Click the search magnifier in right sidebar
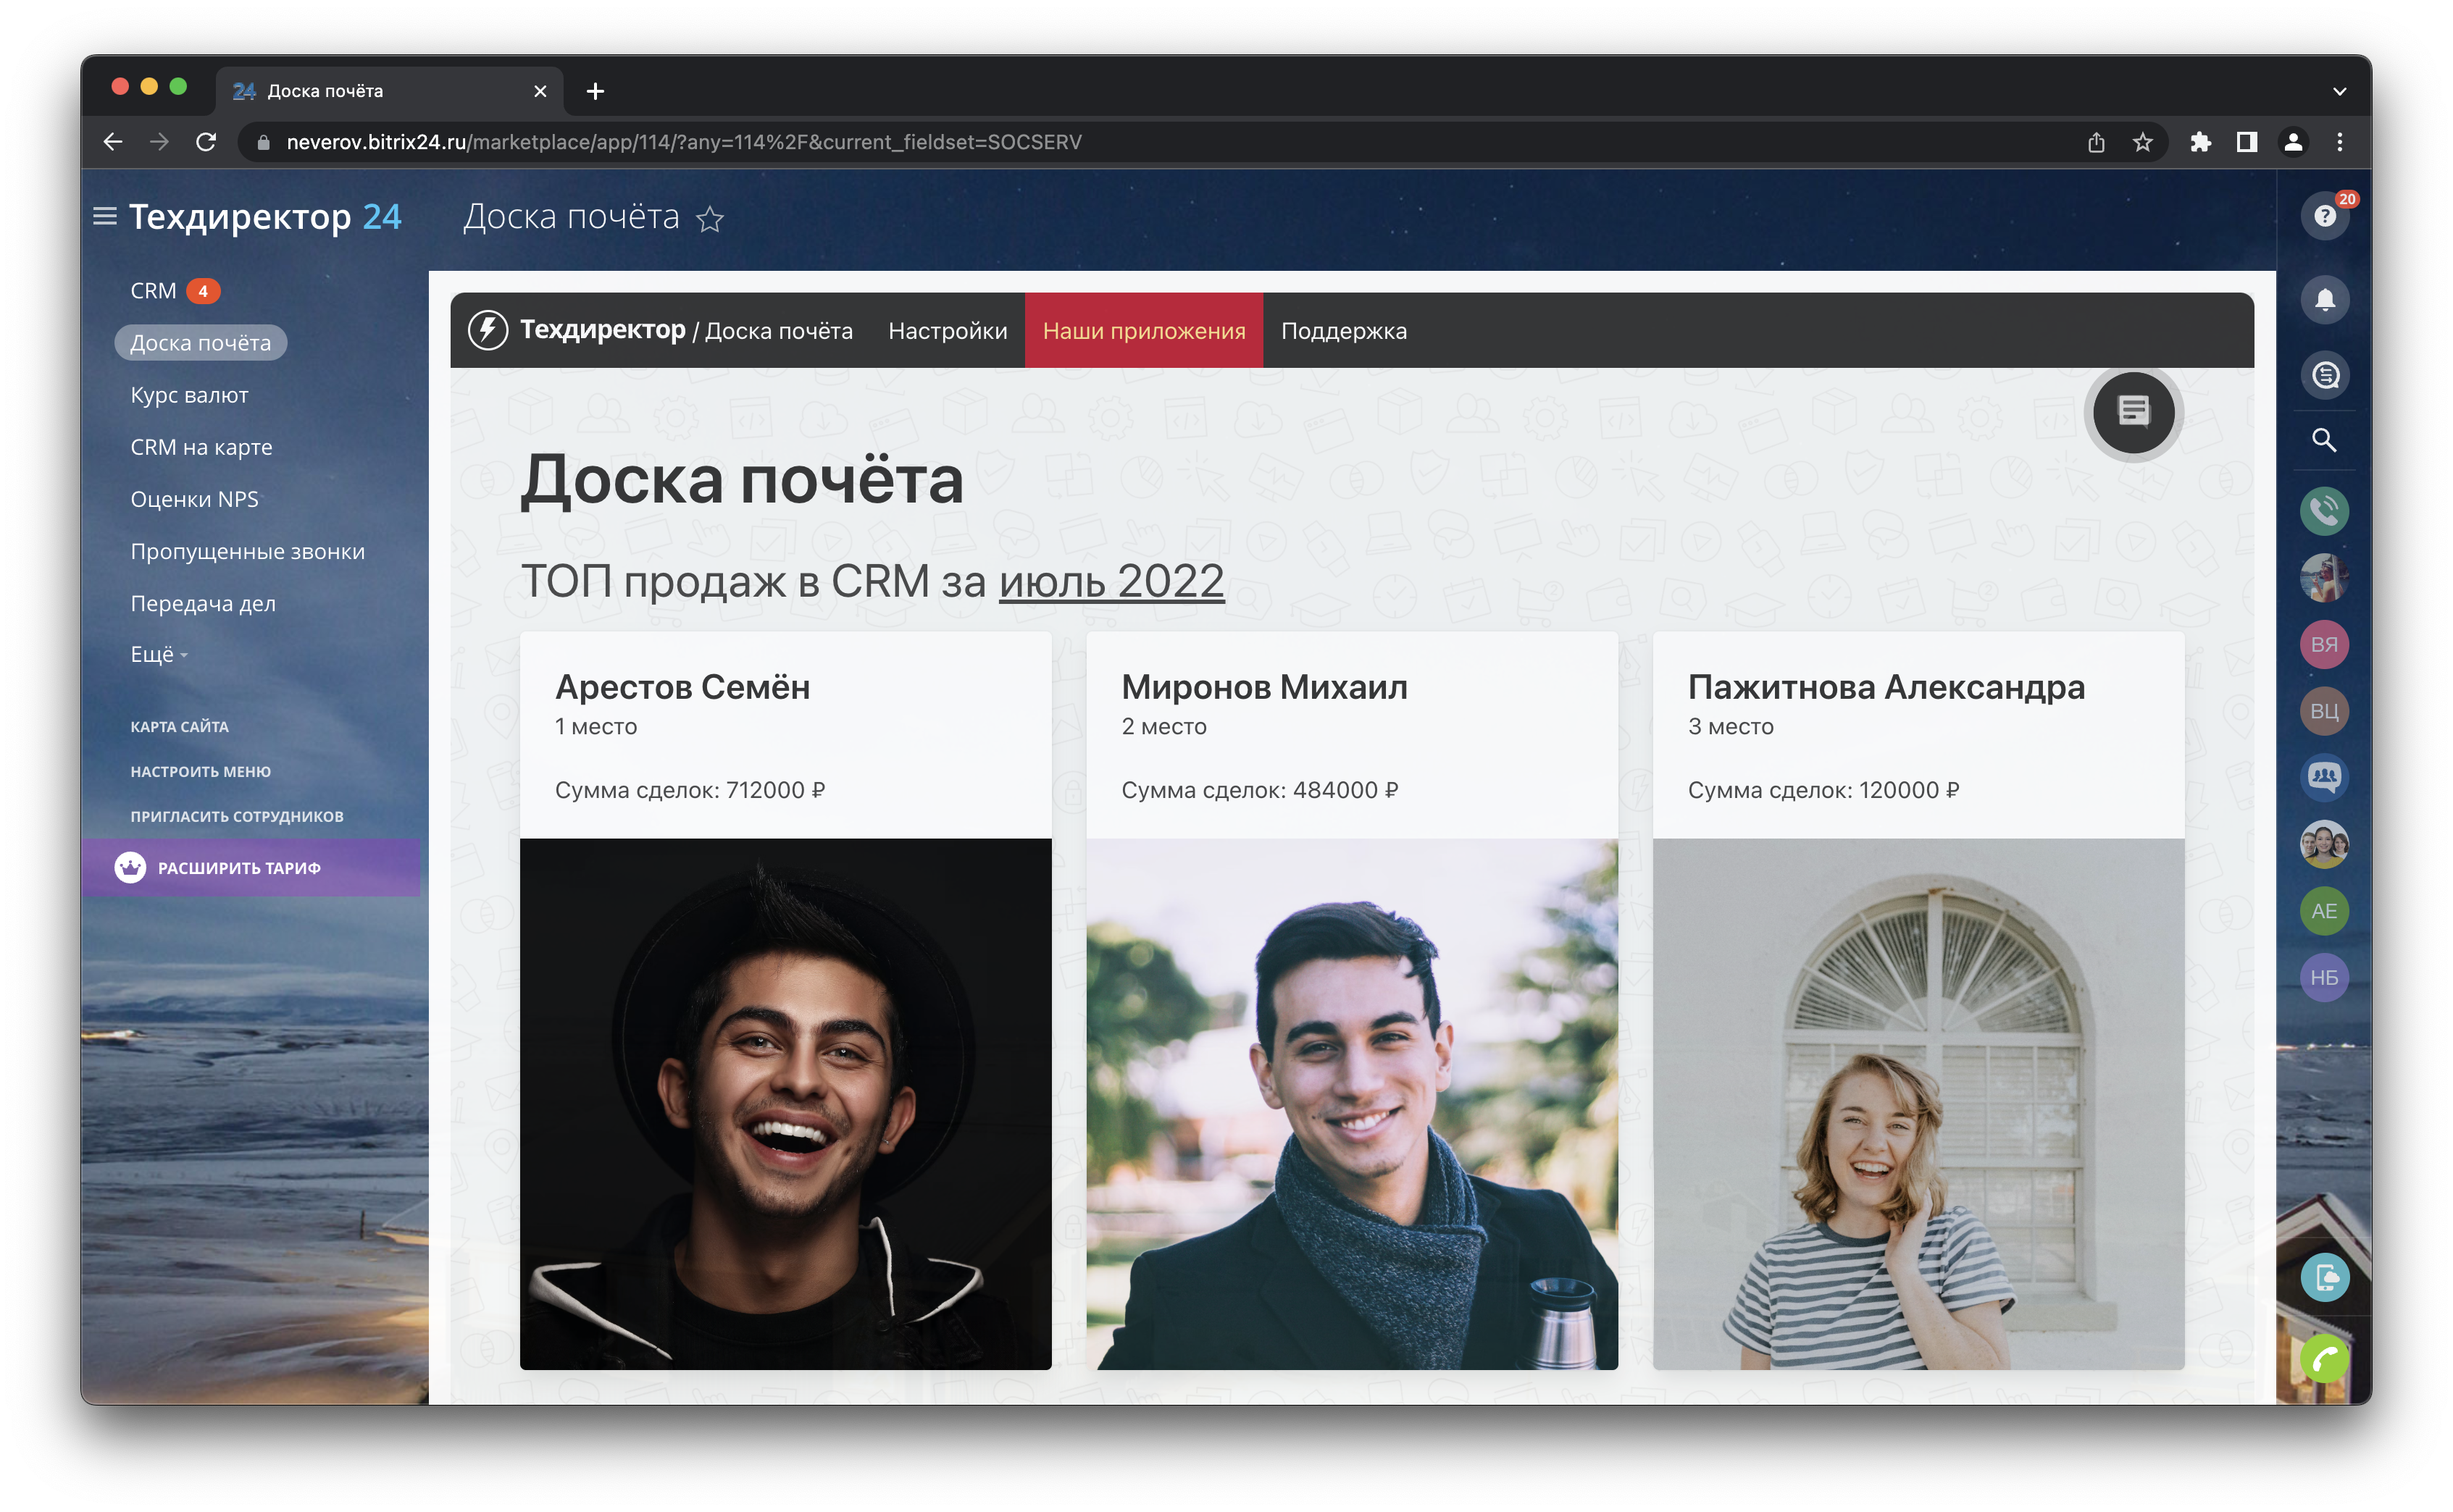Screen dimensions: 2453x1512 (x=2324, y=440)
